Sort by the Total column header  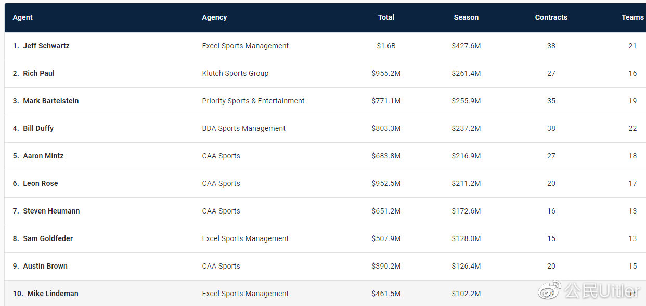[x=386, y=17]
